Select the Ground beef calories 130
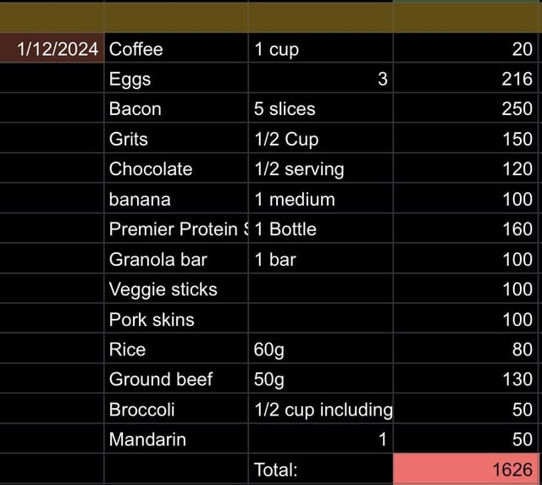Viewport: 542px width, 485px height. [465, 378]
